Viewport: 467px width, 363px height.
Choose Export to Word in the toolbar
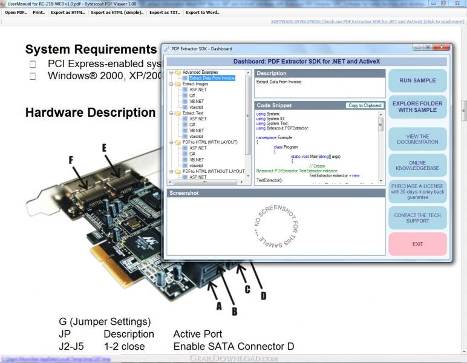[x=203, y=13]
